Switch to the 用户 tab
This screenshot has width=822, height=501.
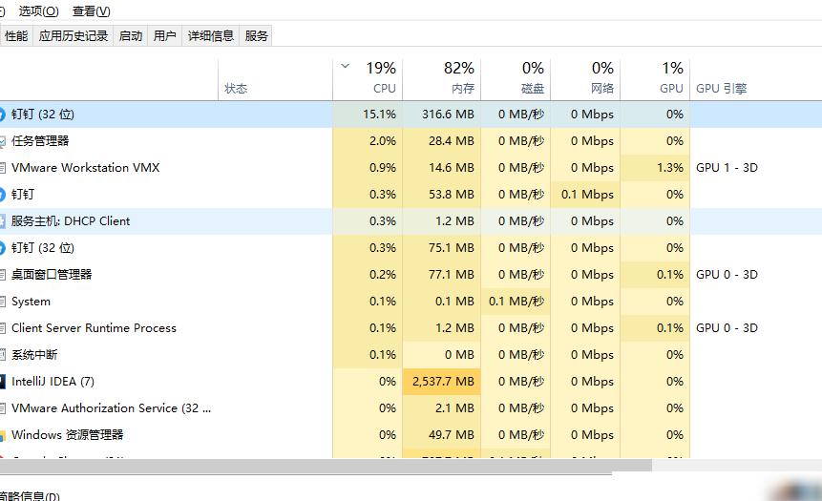tap(164, 35)
